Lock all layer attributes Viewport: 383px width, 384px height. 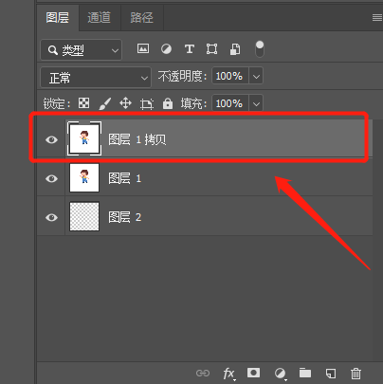(x=168, y=103)
